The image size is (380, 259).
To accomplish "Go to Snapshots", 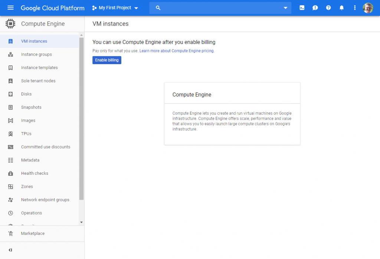I will click(39, 107).
